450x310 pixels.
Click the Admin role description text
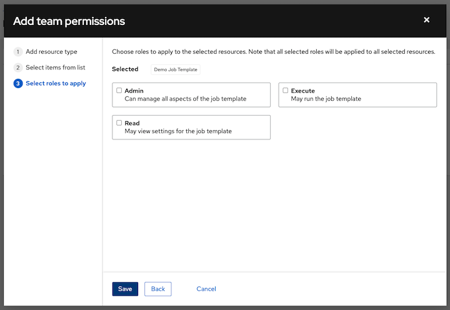click(x=185, y=99)
